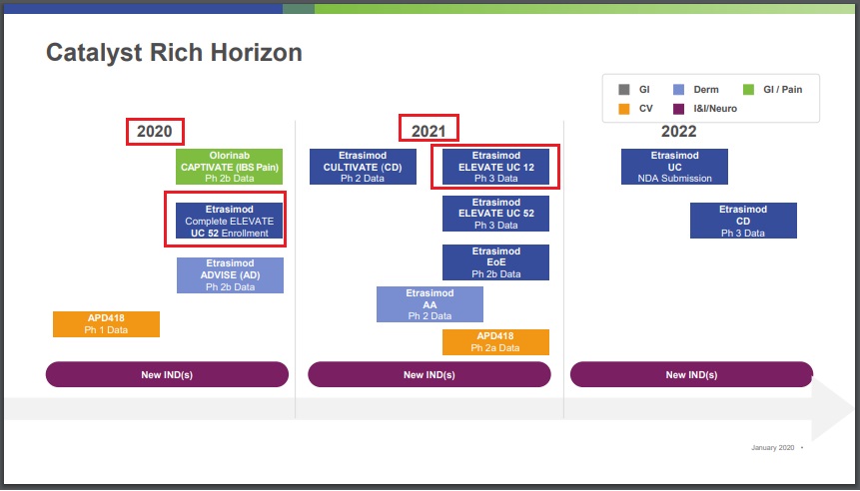Click the orange CV legend swatch
860x491 pixels.
[x=623, y=109]
